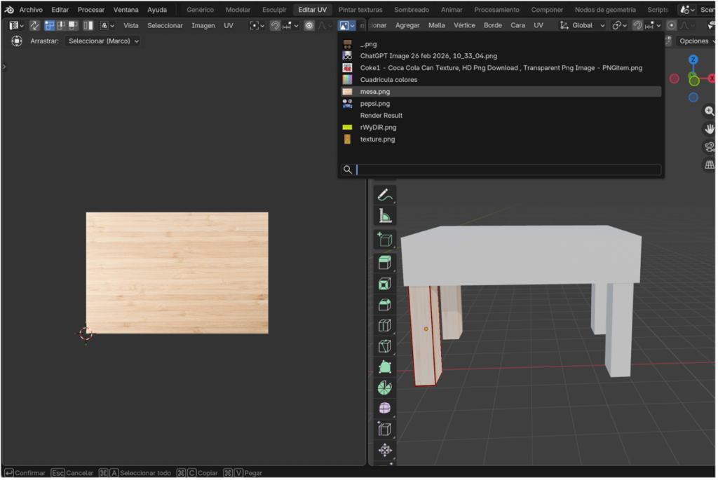Select the Transform tool at the toolbar bottom

pos(385,450)
